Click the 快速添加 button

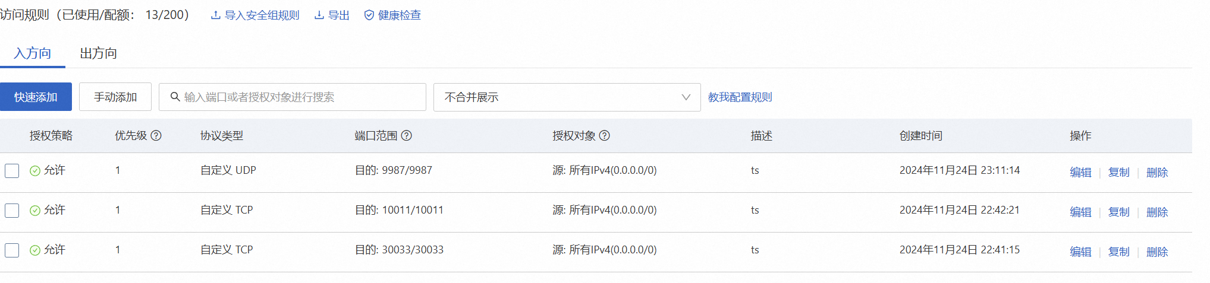(x=36, y=97)
